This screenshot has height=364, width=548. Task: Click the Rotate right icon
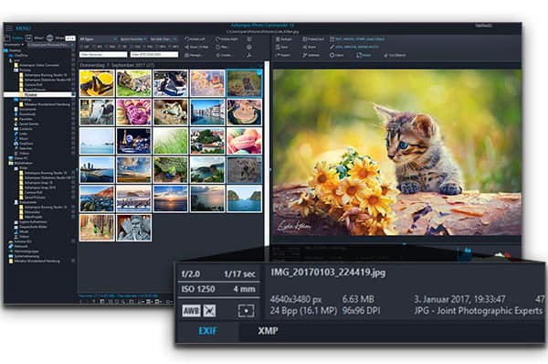tap(217, 39)
